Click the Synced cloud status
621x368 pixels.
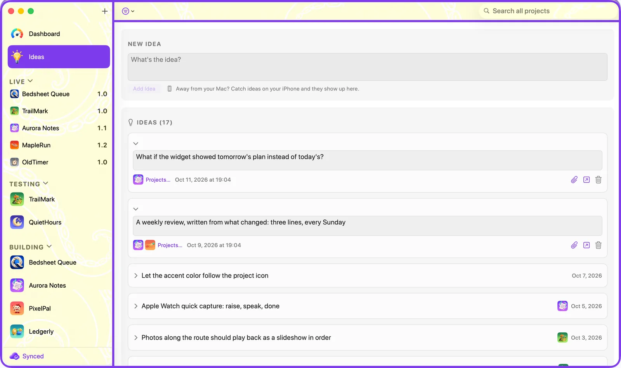[27, 356]
